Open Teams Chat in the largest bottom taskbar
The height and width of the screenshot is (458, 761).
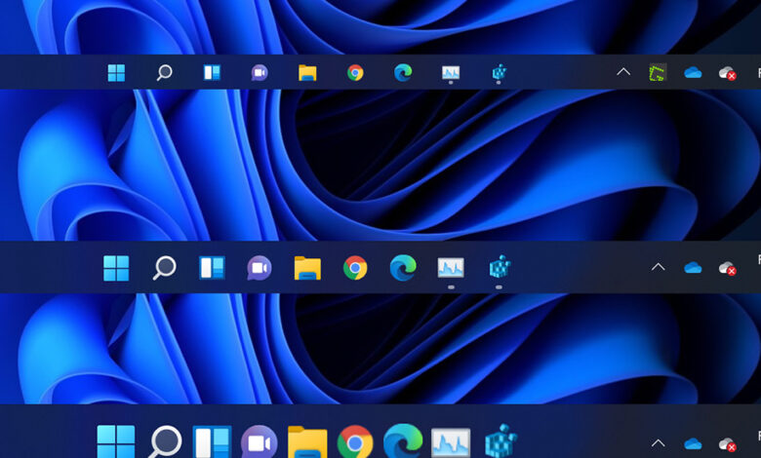tap(260, 443)
